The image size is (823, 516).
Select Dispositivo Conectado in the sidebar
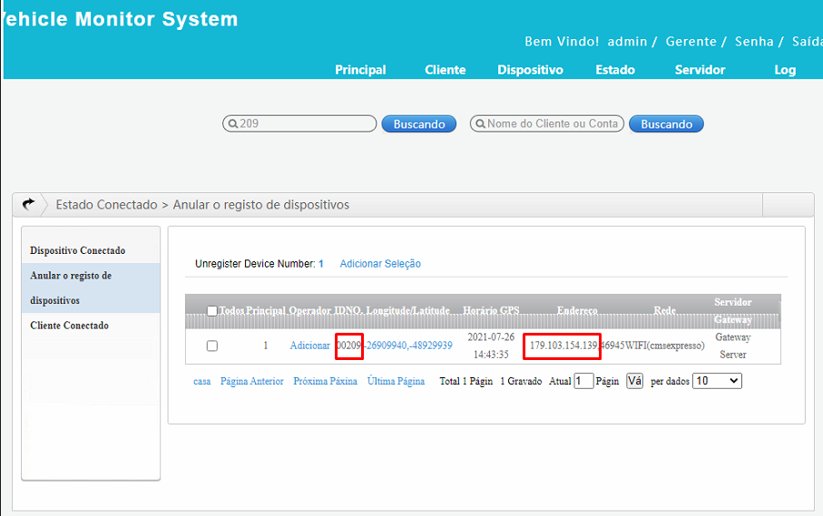pyautogui.click(x=78, y=250)
